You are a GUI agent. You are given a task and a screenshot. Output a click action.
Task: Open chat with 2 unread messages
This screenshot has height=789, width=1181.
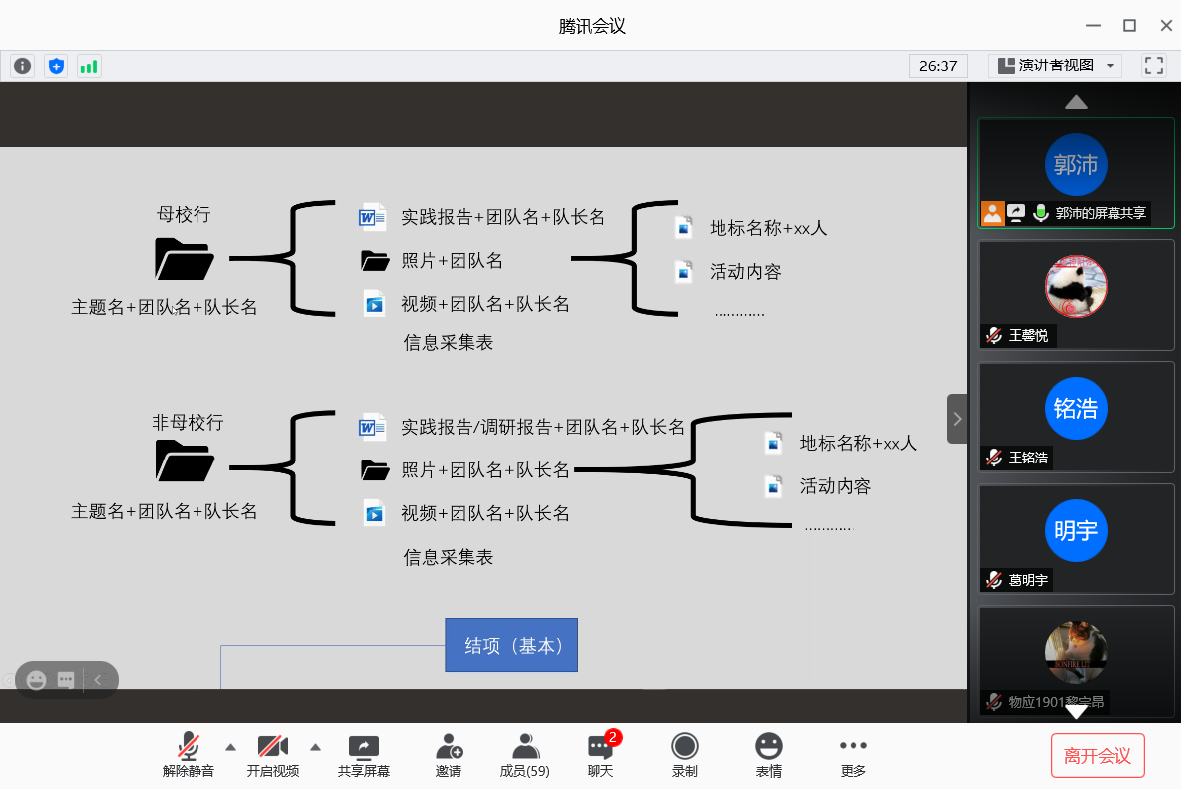(x=600, y=755)
